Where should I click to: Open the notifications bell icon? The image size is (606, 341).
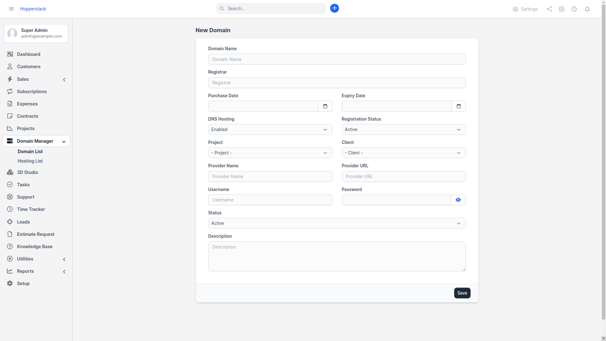[587, 9]
